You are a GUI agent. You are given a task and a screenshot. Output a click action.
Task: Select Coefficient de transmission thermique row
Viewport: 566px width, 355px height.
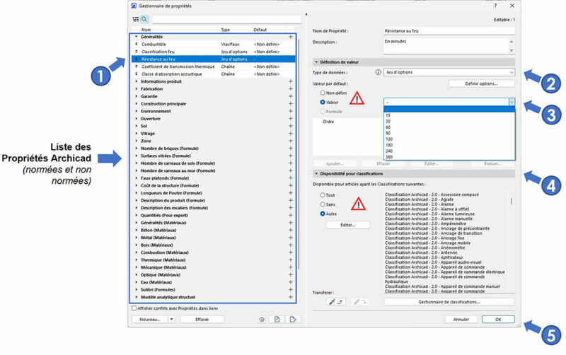click(x=214, y=66)
